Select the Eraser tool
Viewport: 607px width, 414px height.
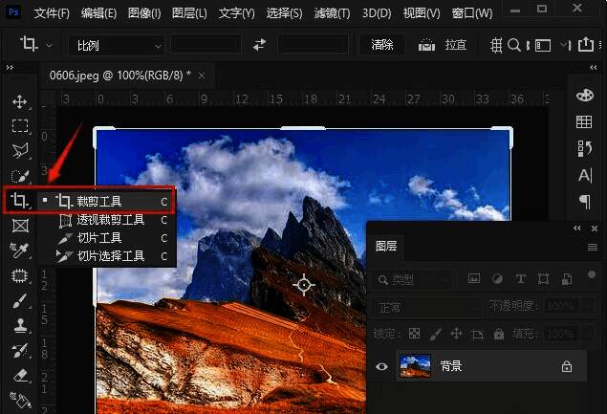(20, 375)
